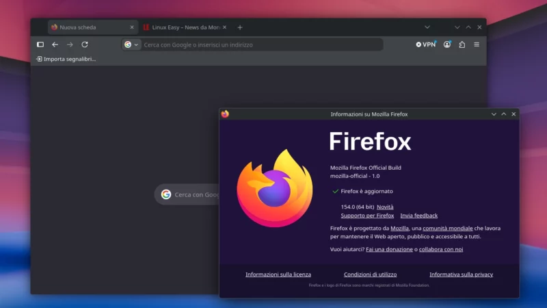Image resolution: width=547 pixels, height=308 pixels.
Task: Close the Nuova scheda tab
Action: pyautogui.click(x=132, y=27)
